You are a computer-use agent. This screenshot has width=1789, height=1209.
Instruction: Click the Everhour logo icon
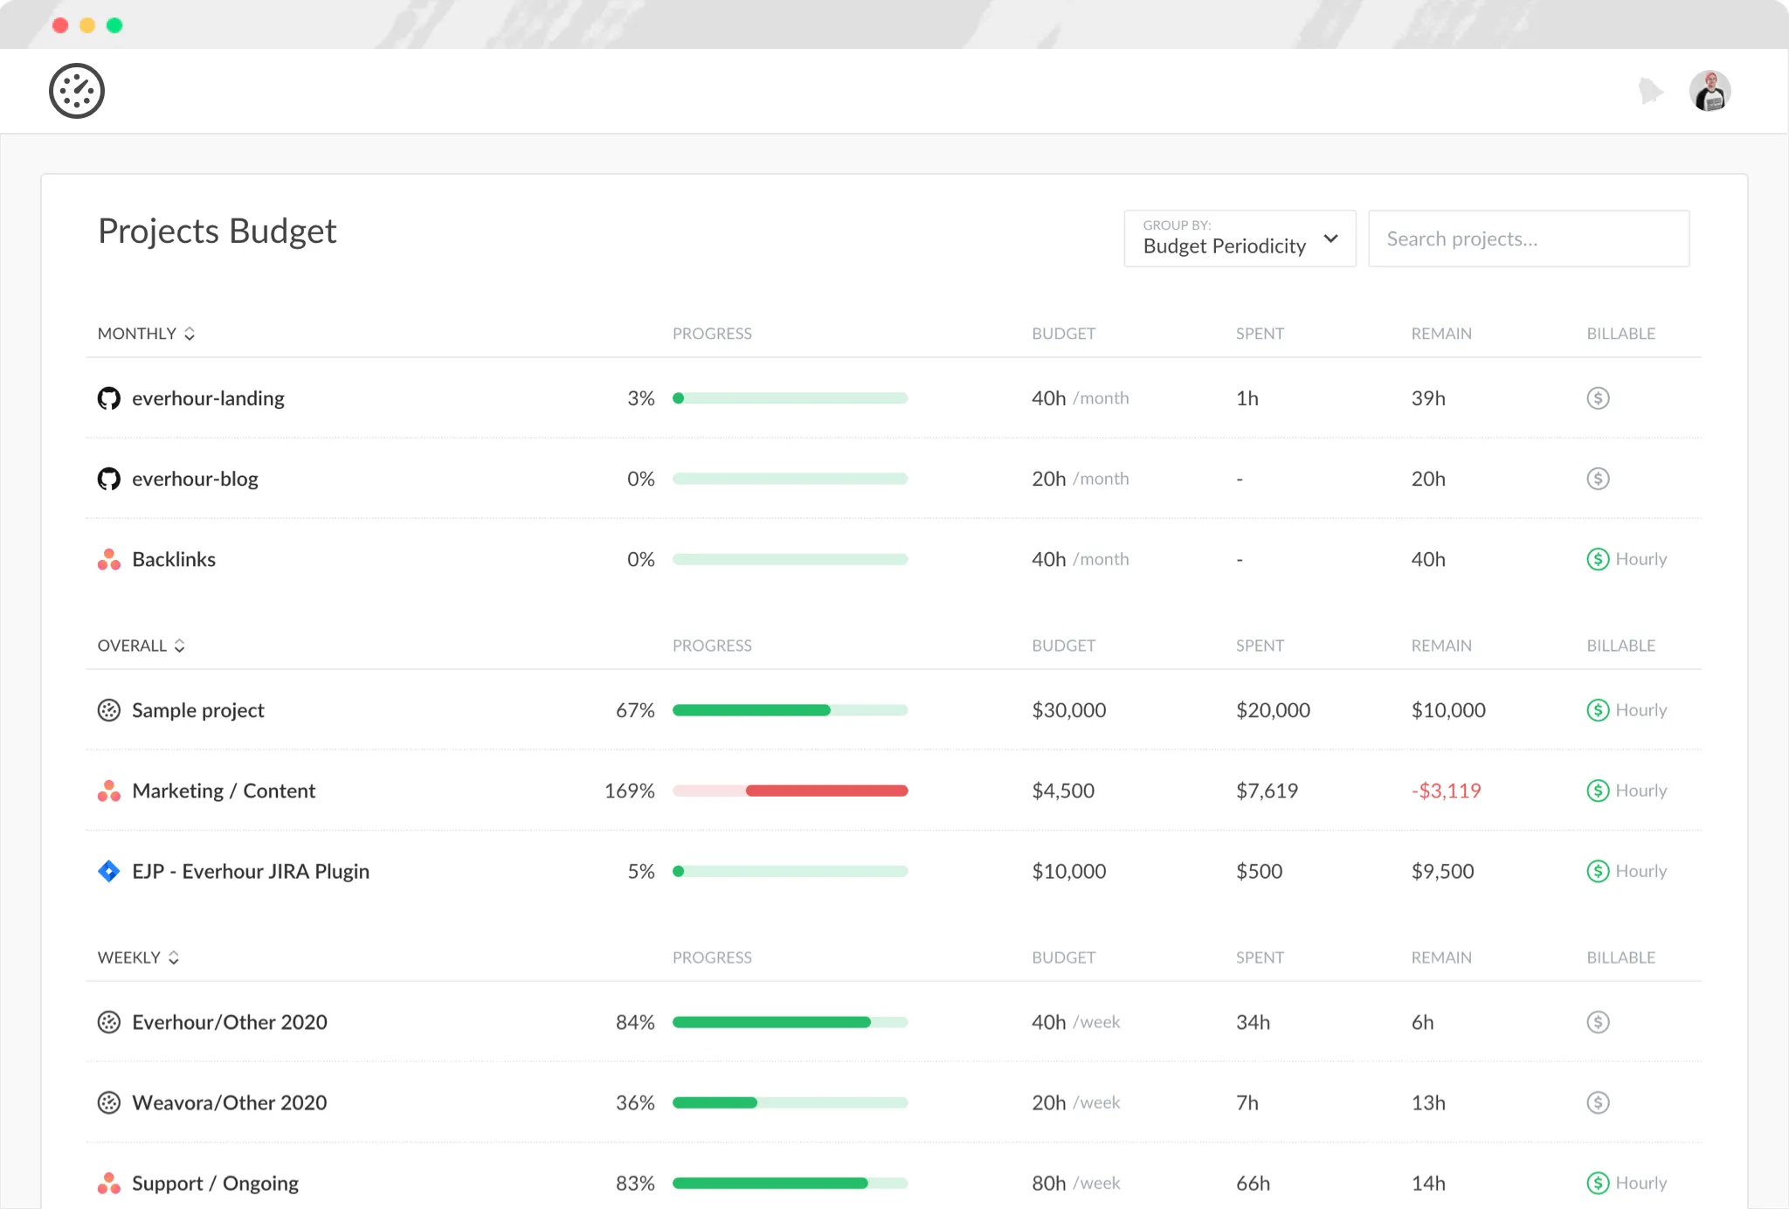77,91
